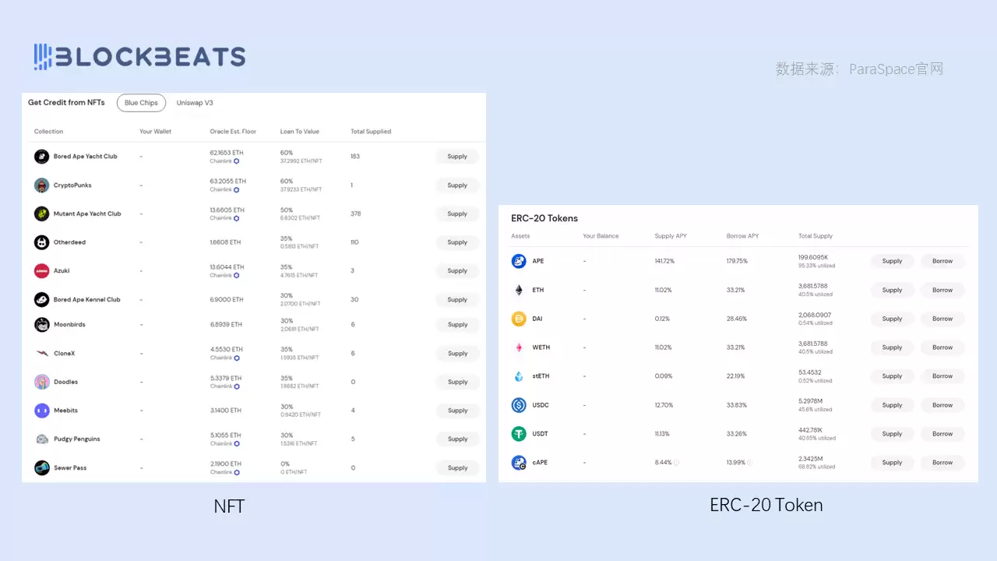Click the DAI token icon
The width and height of the screenshot is (997, 561).
pyautogui.click(x=519, y=319)
